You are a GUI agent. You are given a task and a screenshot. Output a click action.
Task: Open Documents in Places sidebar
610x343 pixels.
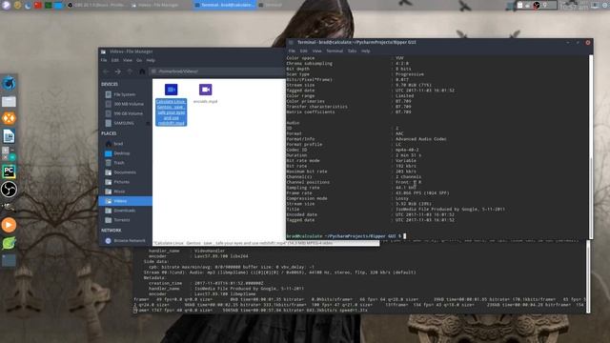tap(125, 172)
